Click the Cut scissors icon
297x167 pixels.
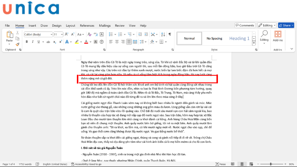(17, 33)
